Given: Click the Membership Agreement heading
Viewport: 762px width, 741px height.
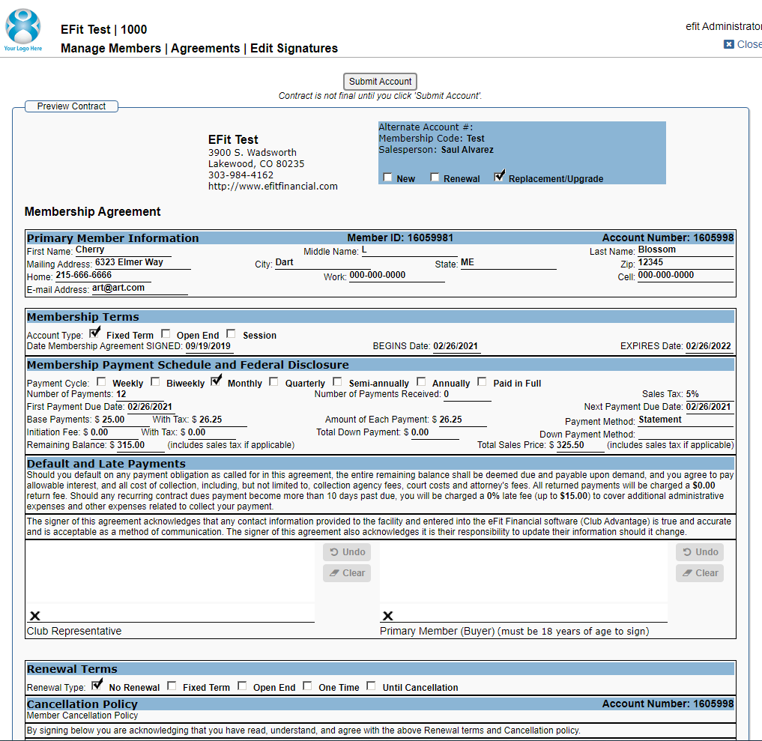Looking at the screenshot, I should click(92, 212).
